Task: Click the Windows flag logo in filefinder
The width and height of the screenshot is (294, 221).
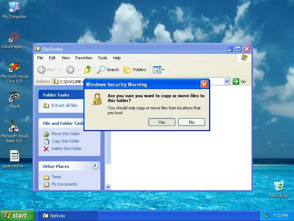Action: (244, 58)
